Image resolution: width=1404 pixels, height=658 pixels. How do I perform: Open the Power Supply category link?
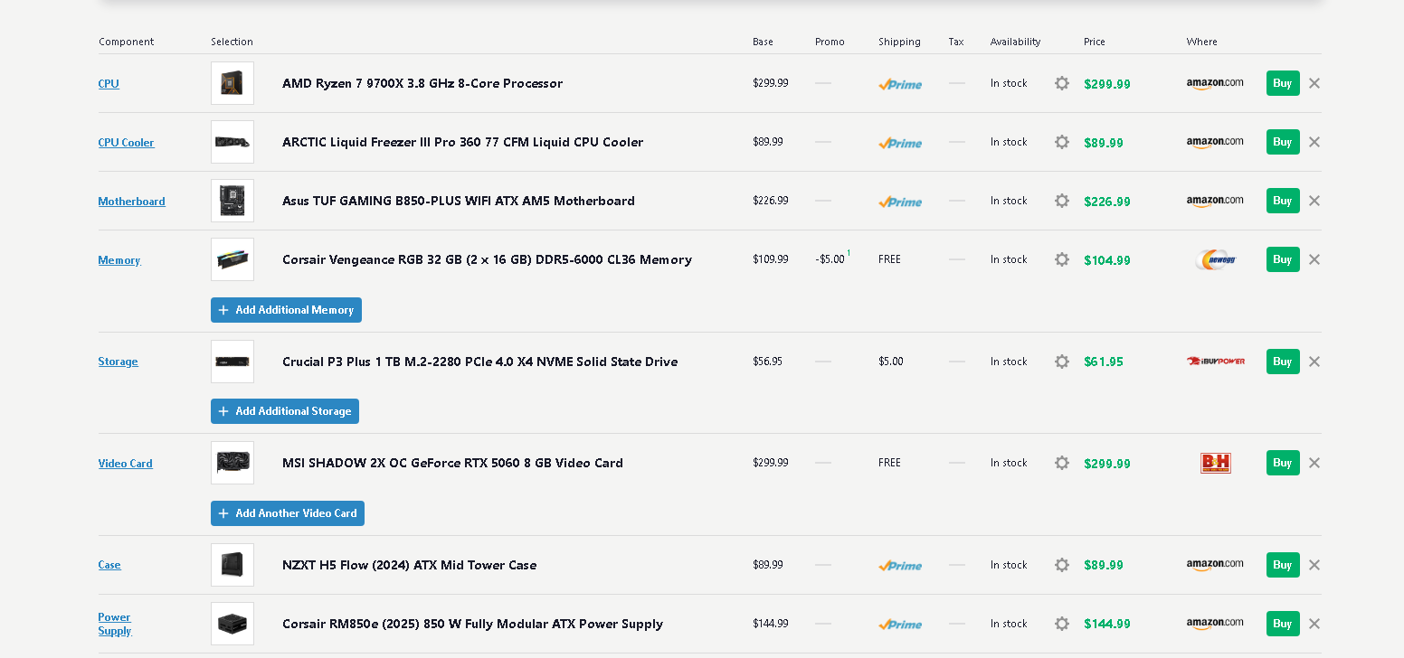115,624
